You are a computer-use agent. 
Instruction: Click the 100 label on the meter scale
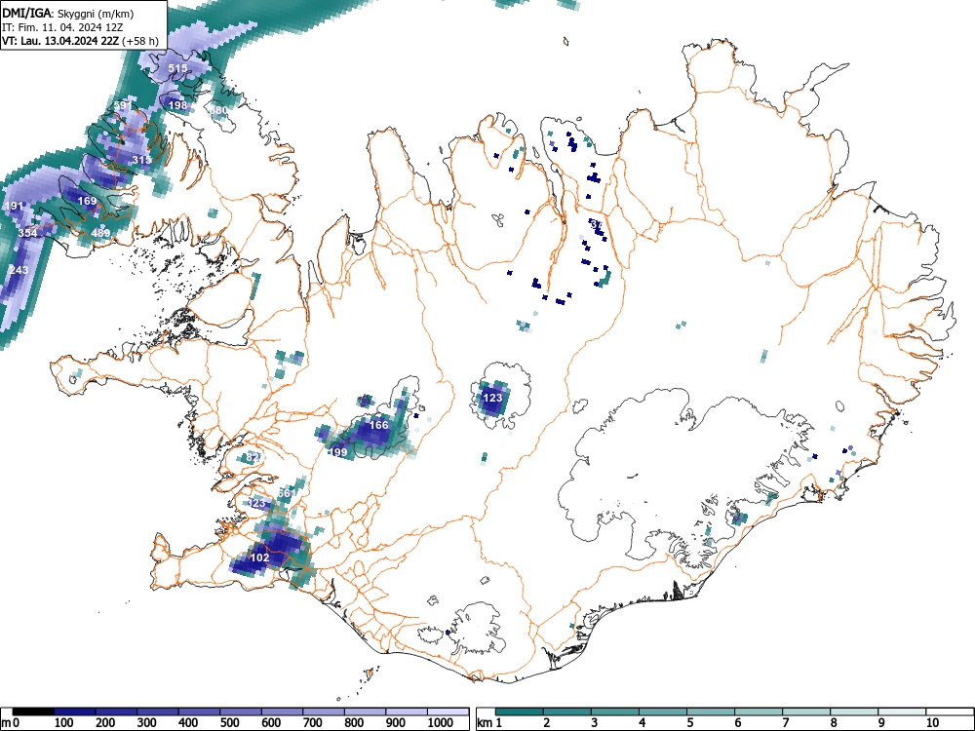(x=64, y=722)
